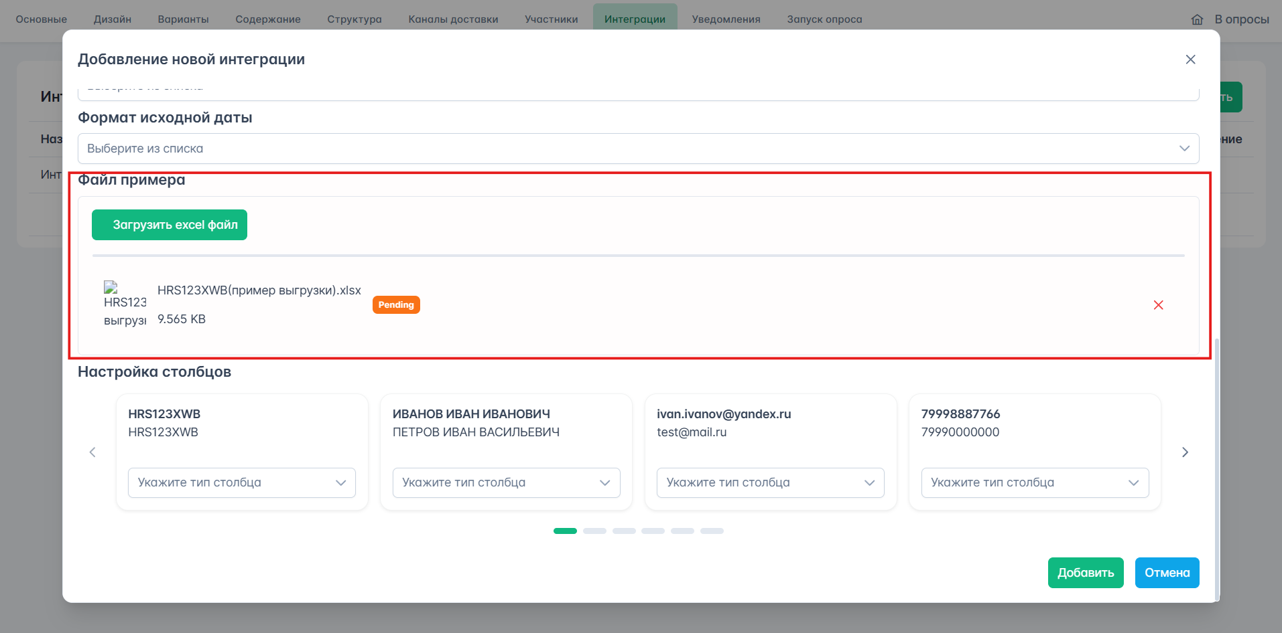Select the fifth carousel page indicator
This screenshot has height=633, width=1282.
(682, 531)
